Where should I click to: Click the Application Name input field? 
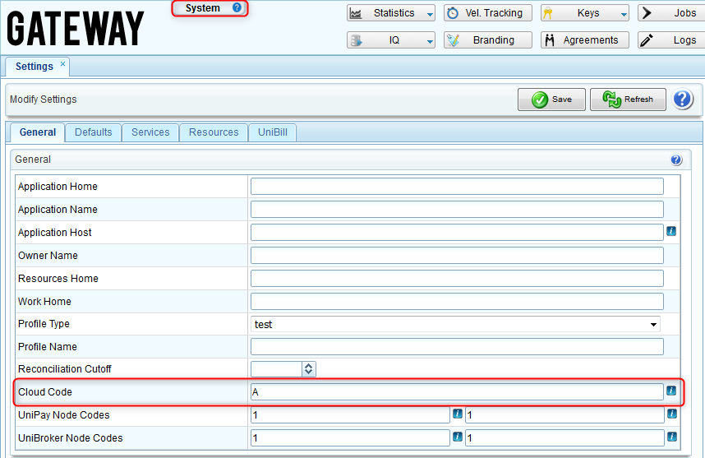click(x=457, y=209)
